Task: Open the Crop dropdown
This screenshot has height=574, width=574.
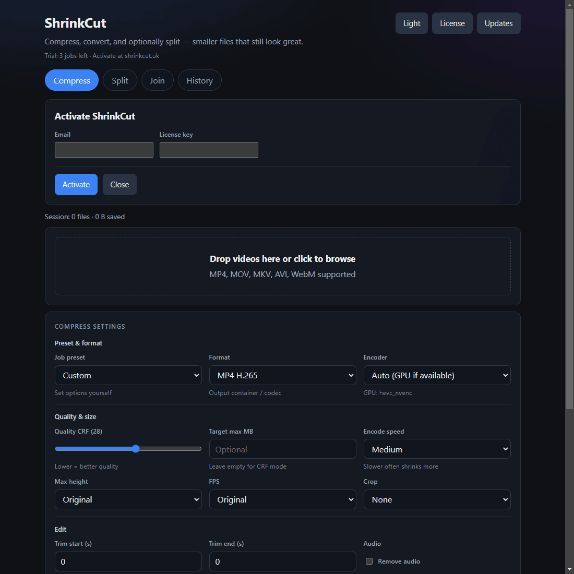Action: tap(437, 499)
